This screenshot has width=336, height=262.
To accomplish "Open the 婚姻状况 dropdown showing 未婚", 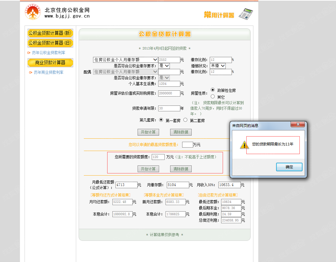I will [x=218, y=66].
